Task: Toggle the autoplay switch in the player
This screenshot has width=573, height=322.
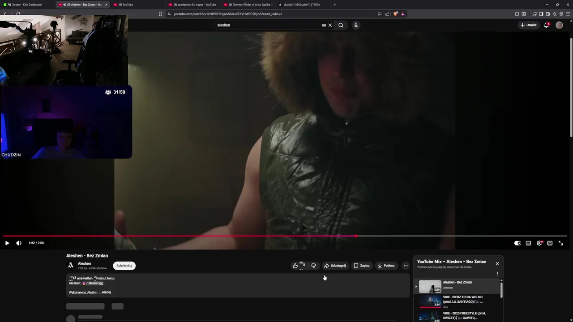Action: [x=517, y=243]
